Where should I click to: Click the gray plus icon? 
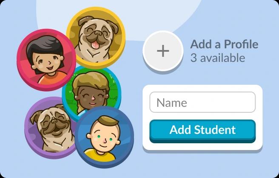click(163, 51)
